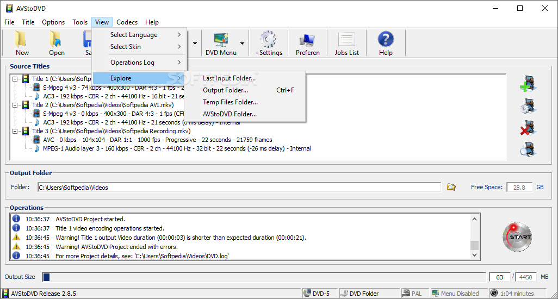Open the dropdown arrow left of DVD Menu

pos(195,43)
